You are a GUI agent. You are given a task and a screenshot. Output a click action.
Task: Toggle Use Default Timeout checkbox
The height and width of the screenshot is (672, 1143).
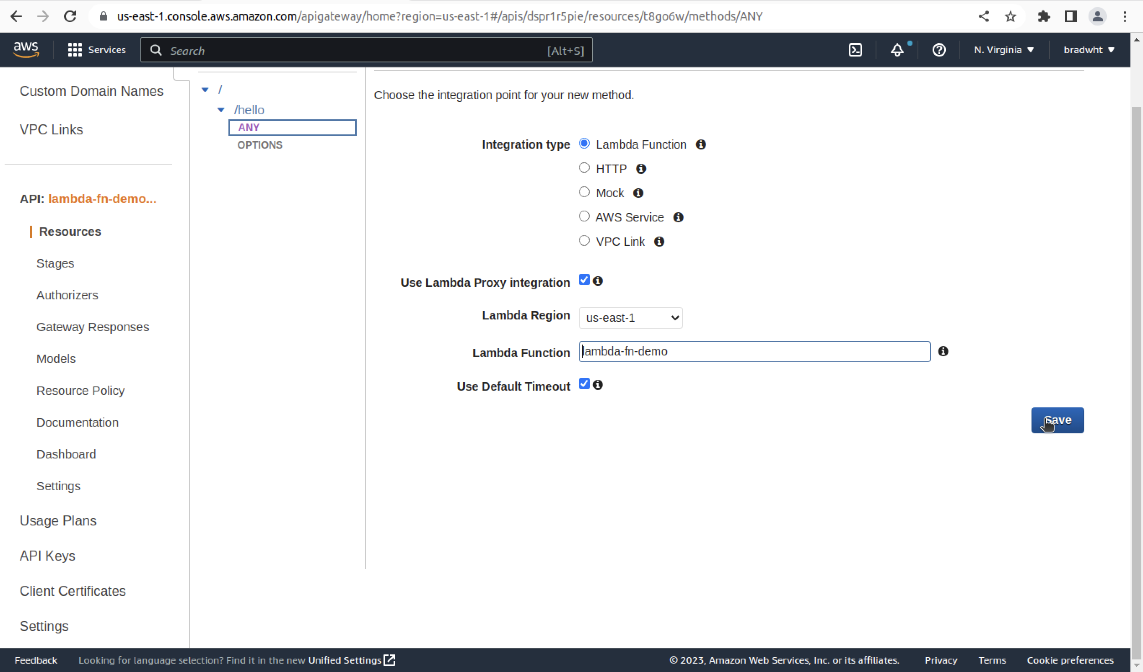point(584,385)
